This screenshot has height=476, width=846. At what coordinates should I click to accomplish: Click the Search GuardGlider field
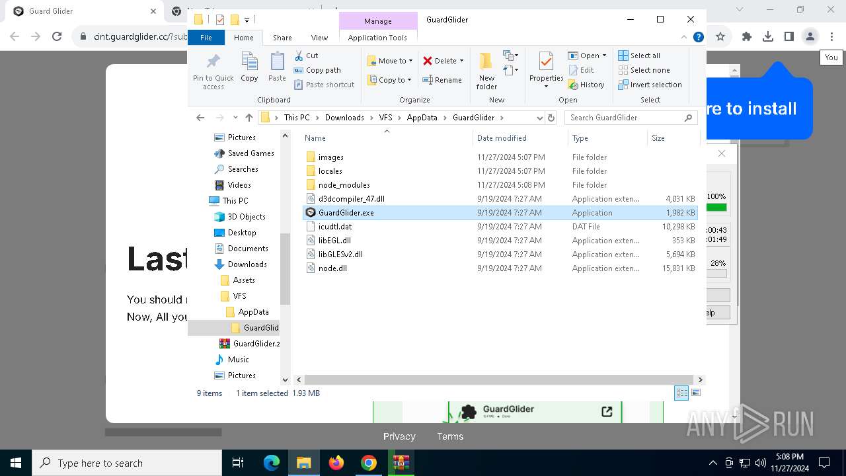pos(631,118)
